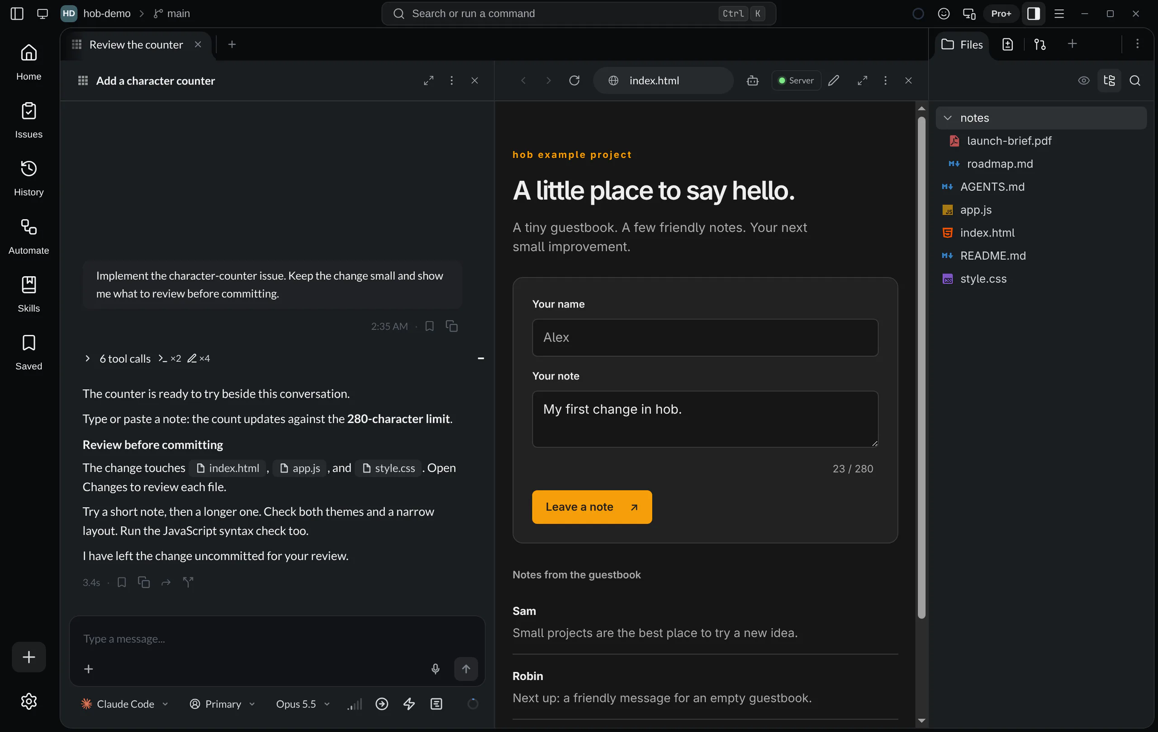The height and width of the screenshot is (732, 1158).
Task: Open the Opus 5.5 model dropdown
Action: pyautogui.click(x=303, y=704)
